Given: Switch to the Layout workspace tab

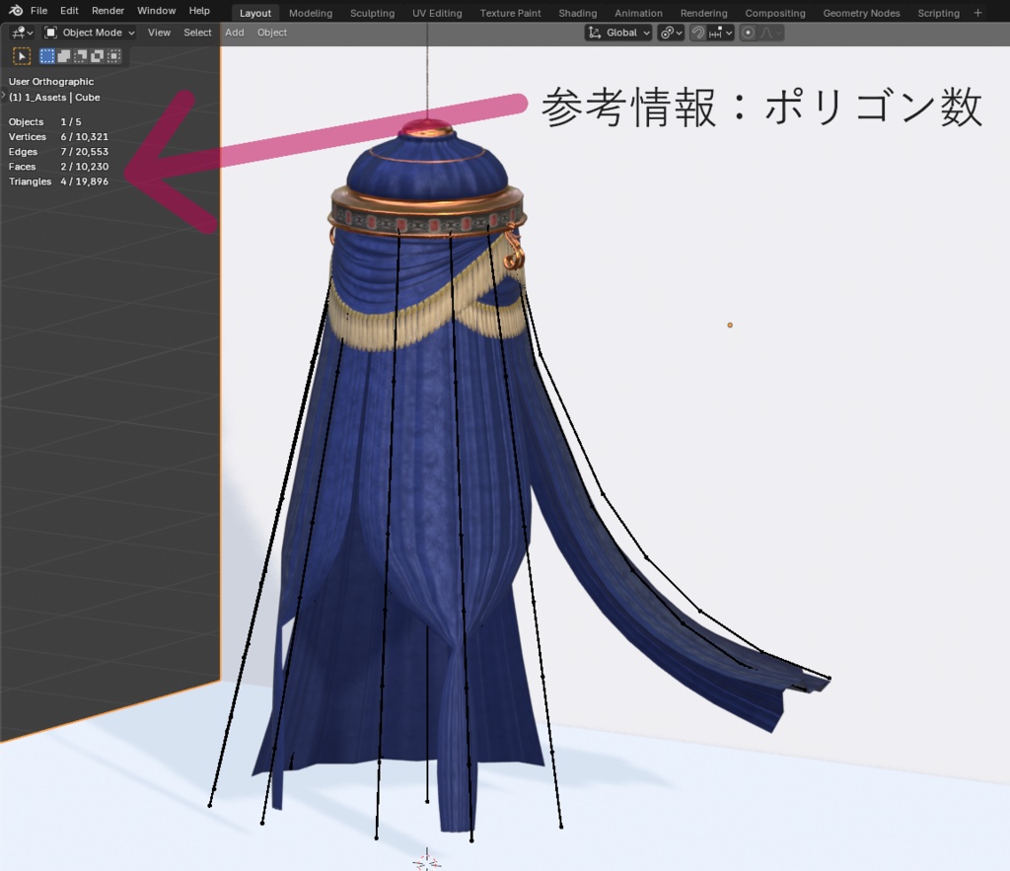Looking at the screenshot, I should pyautogui.click(x=255, y=13).
